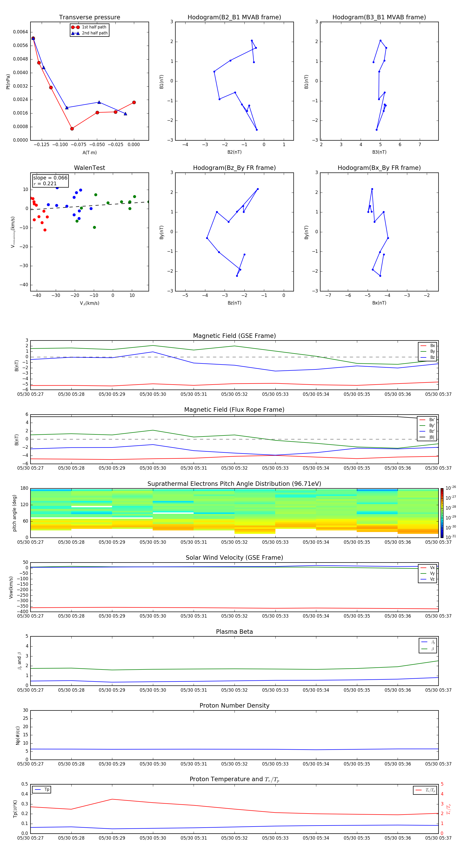Click 'Hodogram(Bz_By FR frame)' title
The image size is (469, 861).
coord(234,168)
